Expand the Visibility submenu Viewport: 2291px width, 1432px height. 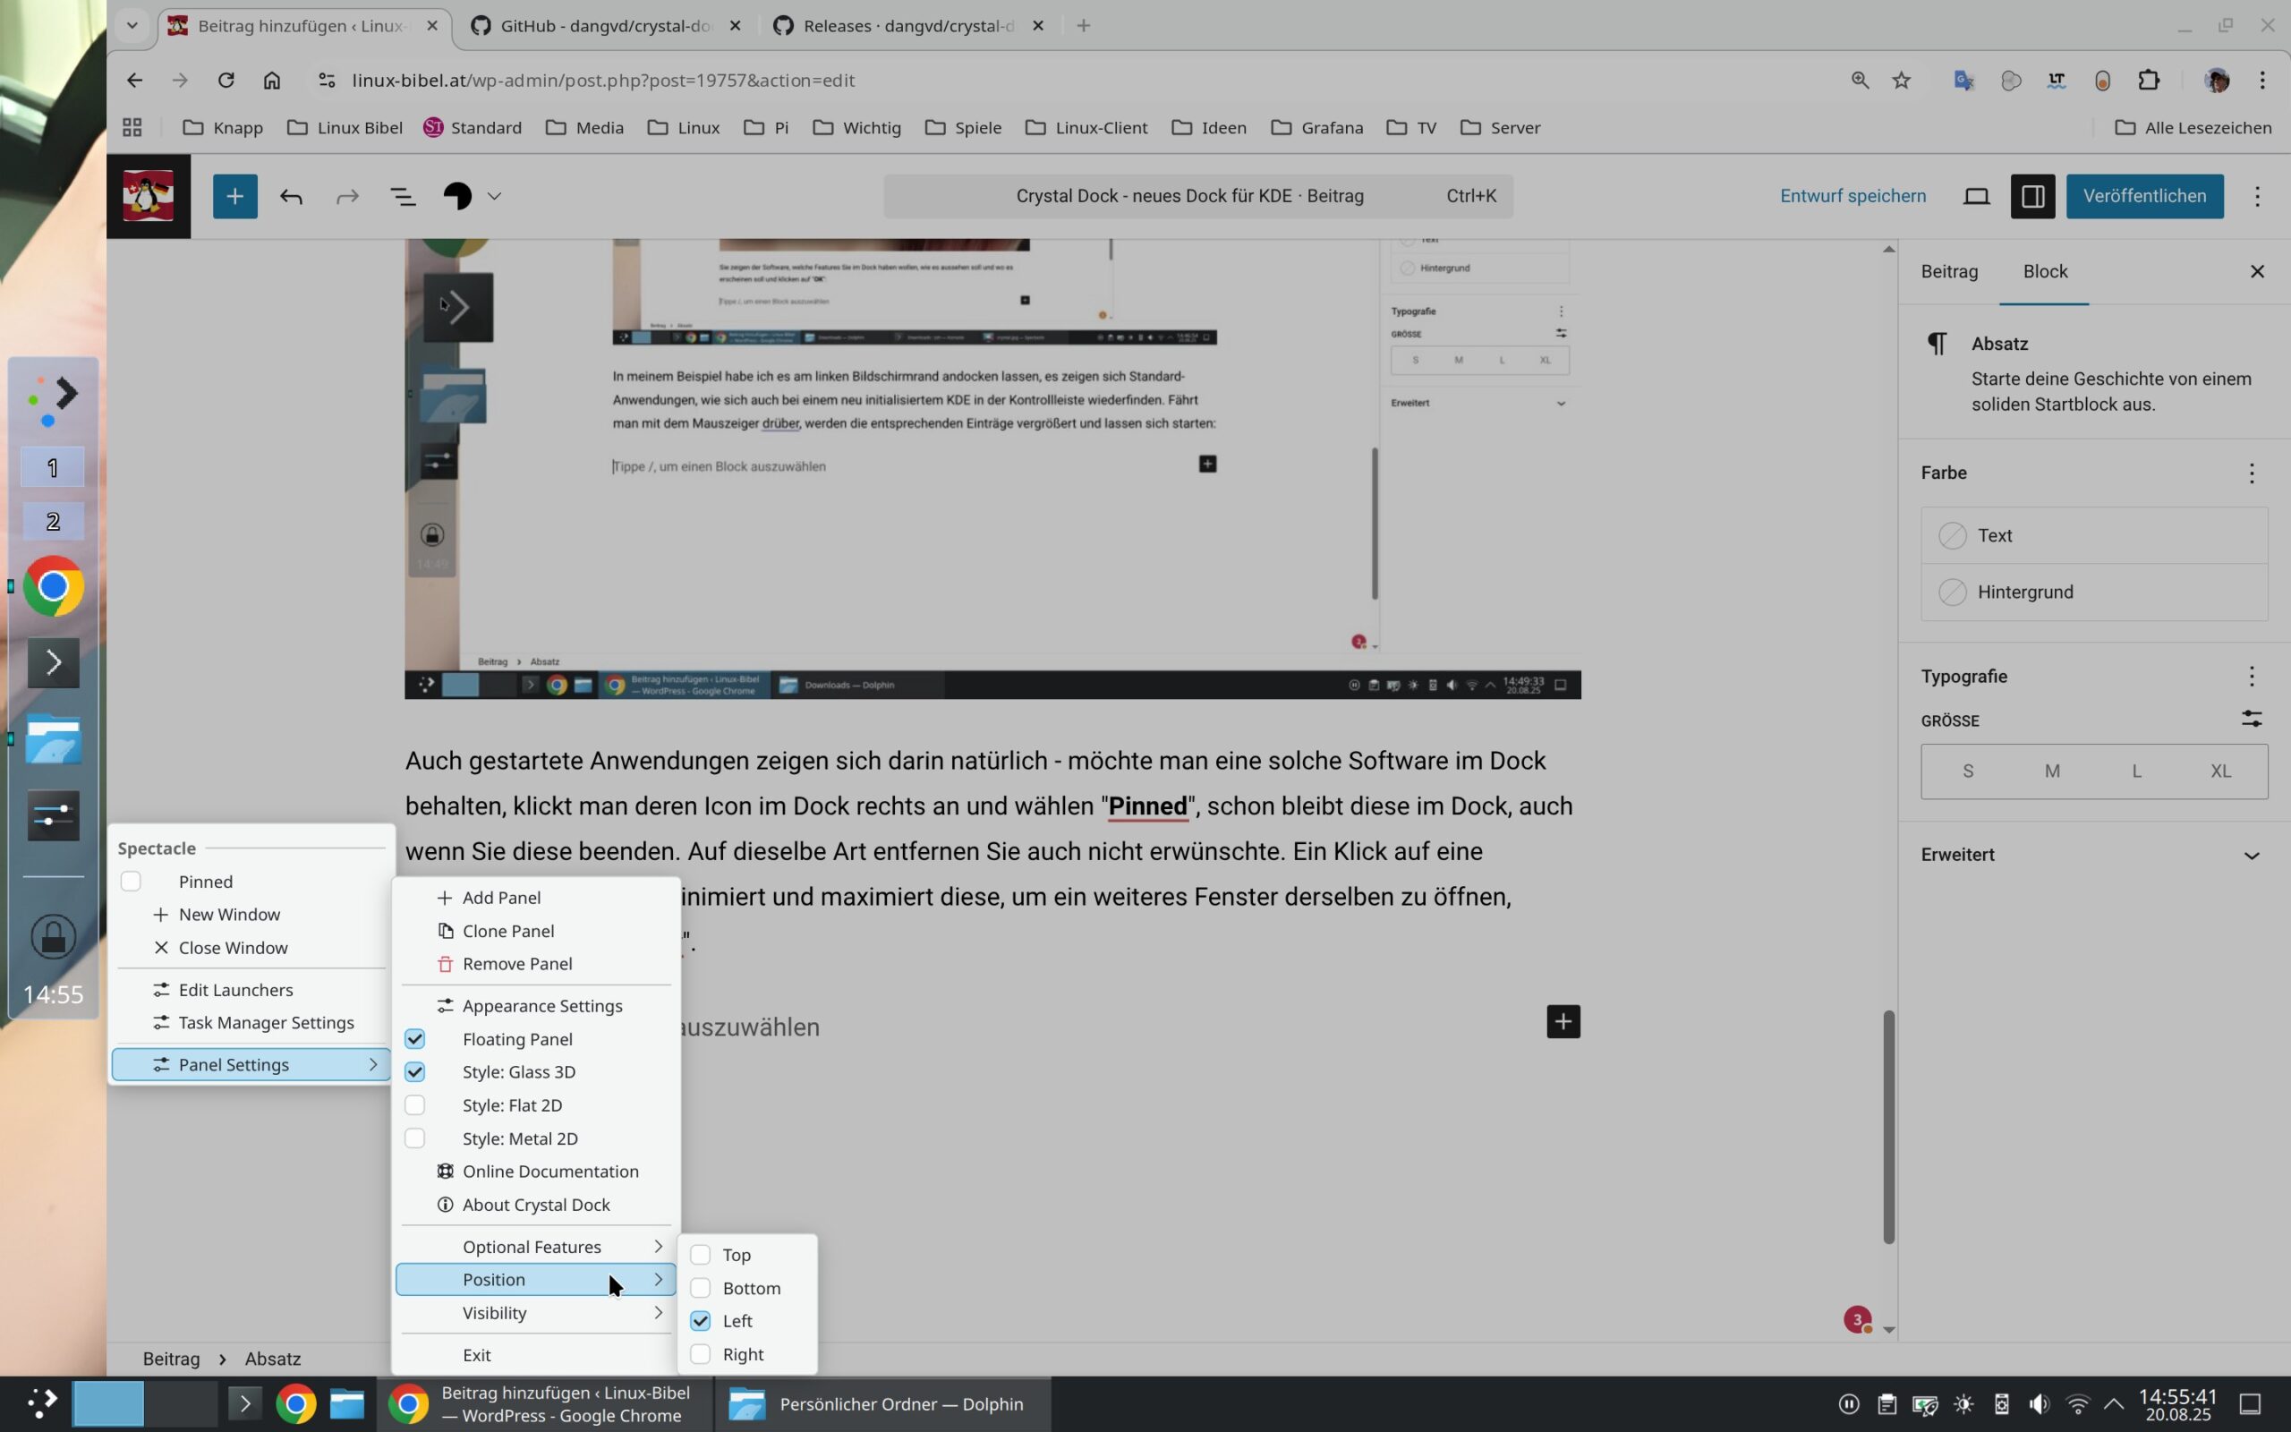[x=536, y=1313]
